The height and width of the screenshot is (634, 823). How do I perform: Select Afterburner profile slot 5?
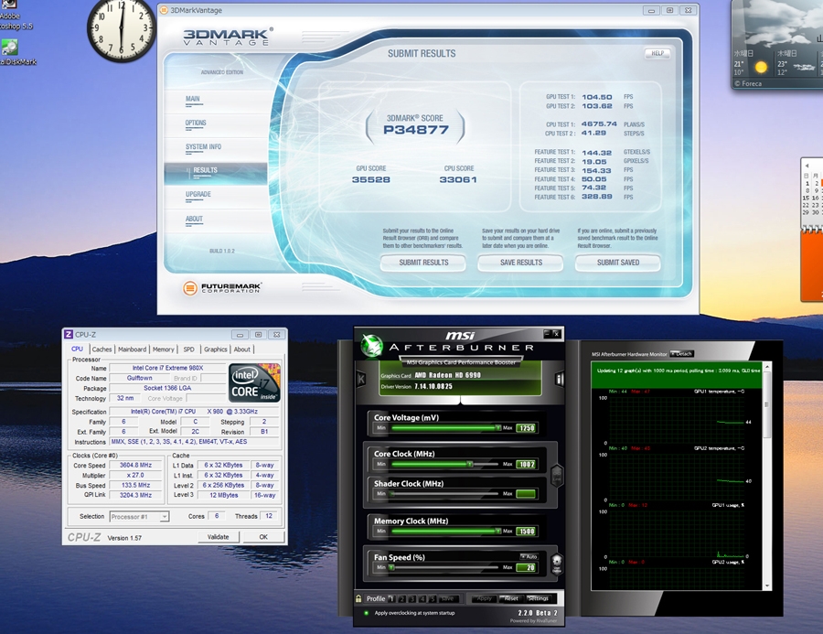(x=433, y=599)
